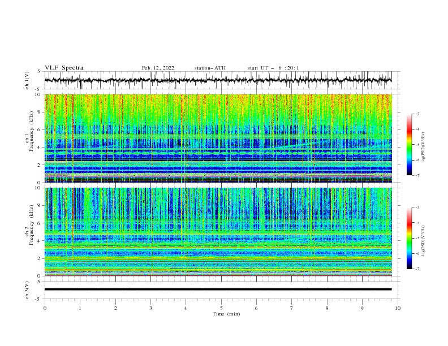Click the date 'Feb. 12, 2022'
The image size is (448, 346).
coord(158,68)
